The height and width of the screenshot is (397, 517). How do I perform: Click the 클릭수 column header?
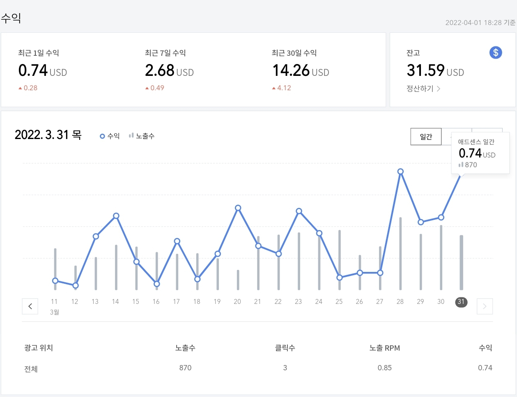(x=285, y=348)
